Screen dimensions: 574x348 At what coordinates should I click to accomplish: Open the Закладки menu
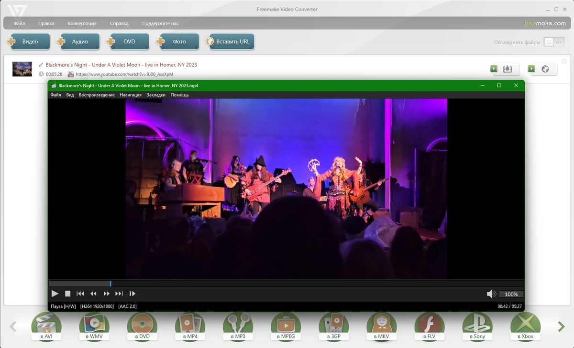point(156,95)
